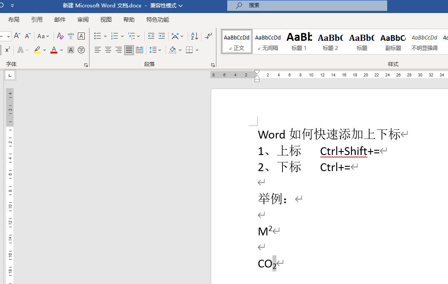
Task: Apply yellow text highlight color
Action: [37, 50]
